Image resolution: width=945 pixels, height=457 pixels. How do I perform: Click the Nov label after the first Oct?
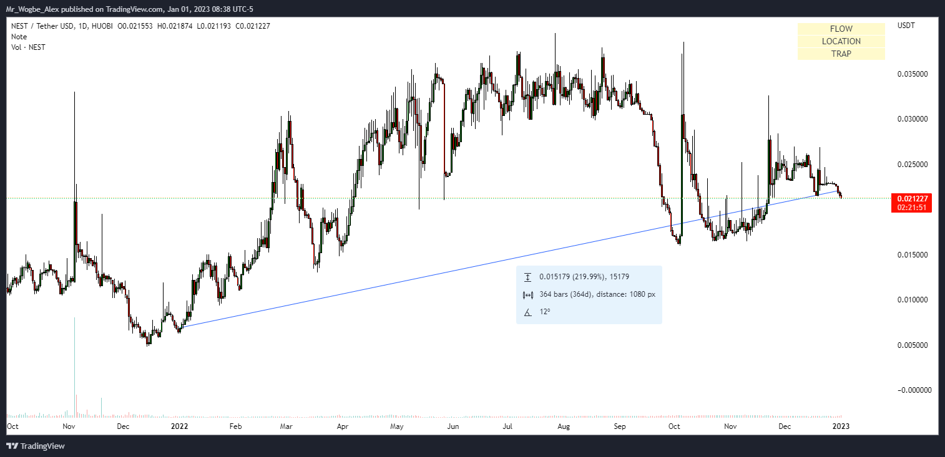(x=69, y=427)
